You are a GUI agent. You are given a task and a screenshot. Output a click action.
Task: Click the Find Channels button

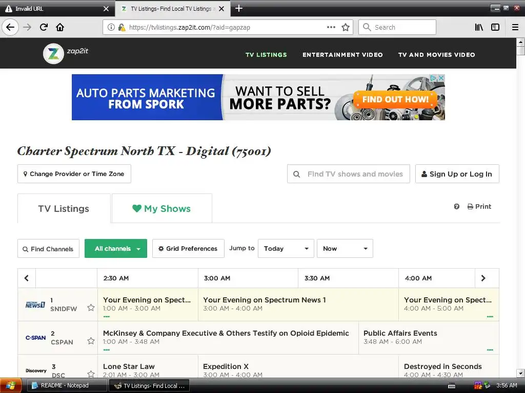click(x=49, y=249)
